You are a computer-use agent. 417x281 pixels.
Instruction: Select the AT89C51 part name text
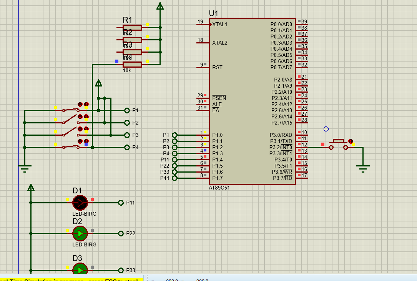click(219, 188)
